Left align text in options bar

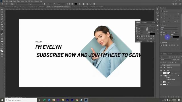click(x=67, y=4)
